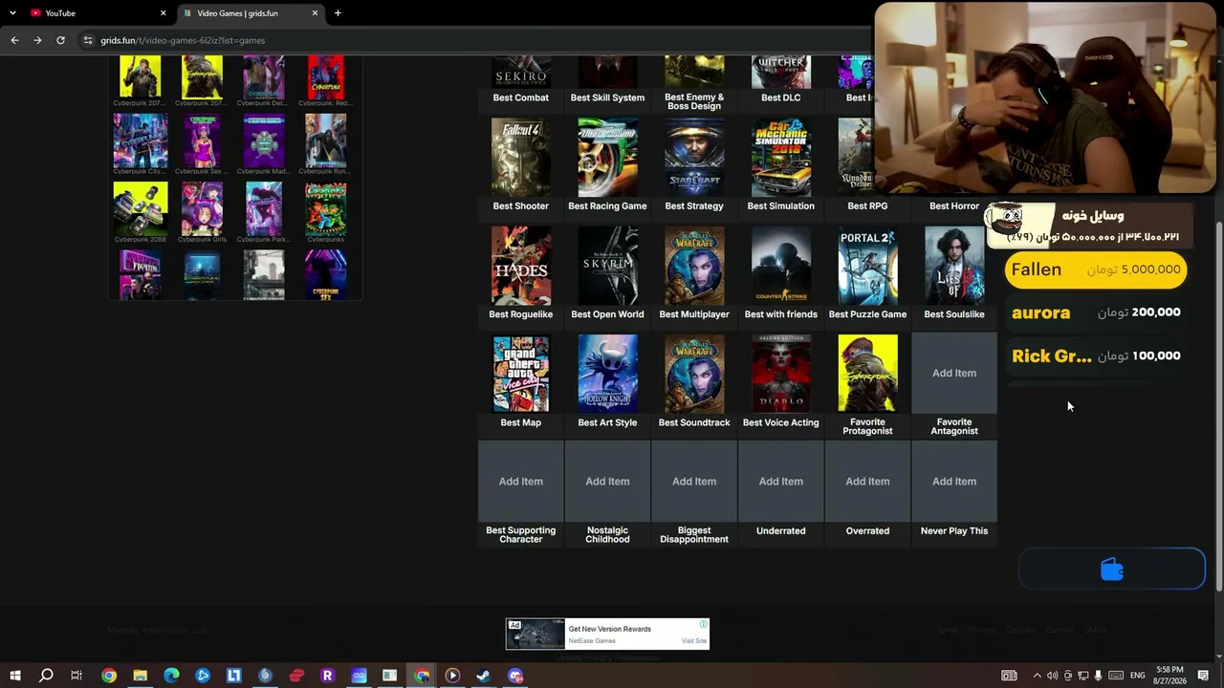Select World of Warcraft under Best Multiplayer
This screenshot has width=1224, height=688.
[x=694, y=266]
